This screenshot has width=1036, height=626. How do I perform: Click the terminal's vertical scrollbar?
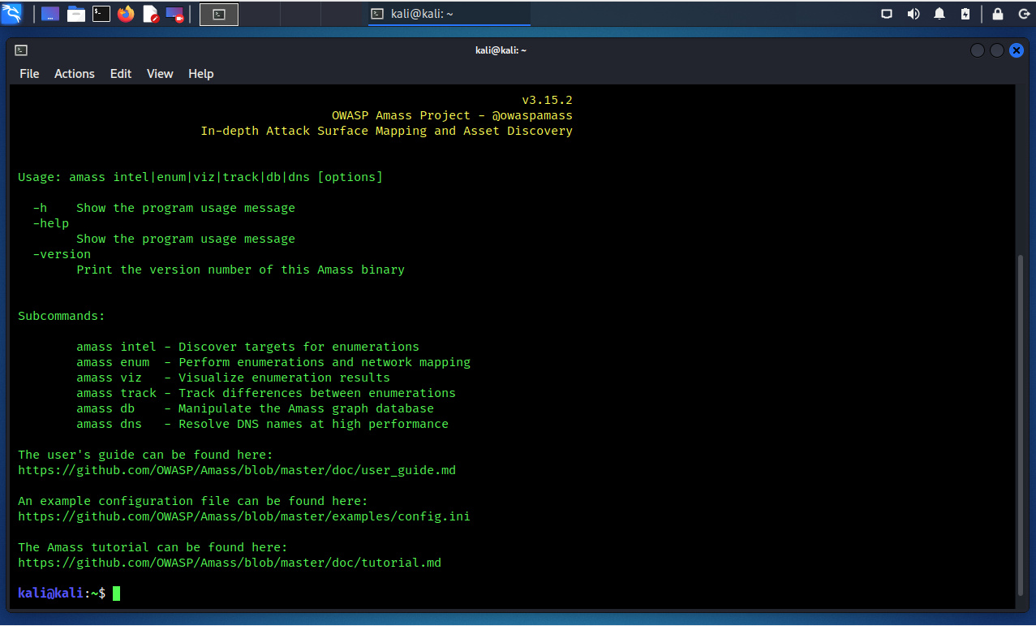[1022, 422]
